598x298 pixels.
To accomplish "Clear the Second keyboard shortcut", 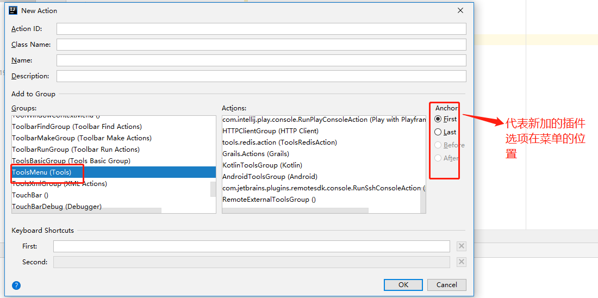I will [x=462, y=262].
